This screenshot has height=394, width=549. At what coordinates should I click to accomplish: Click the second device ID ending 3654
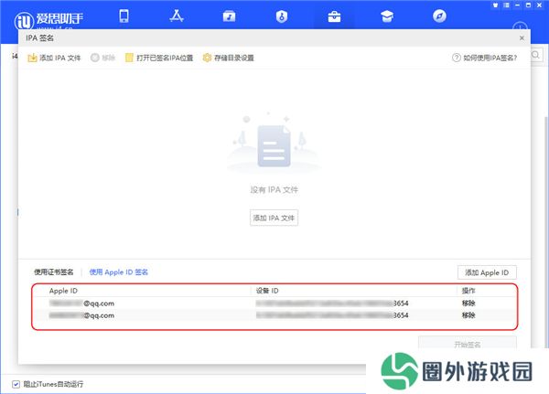[332, 315]
